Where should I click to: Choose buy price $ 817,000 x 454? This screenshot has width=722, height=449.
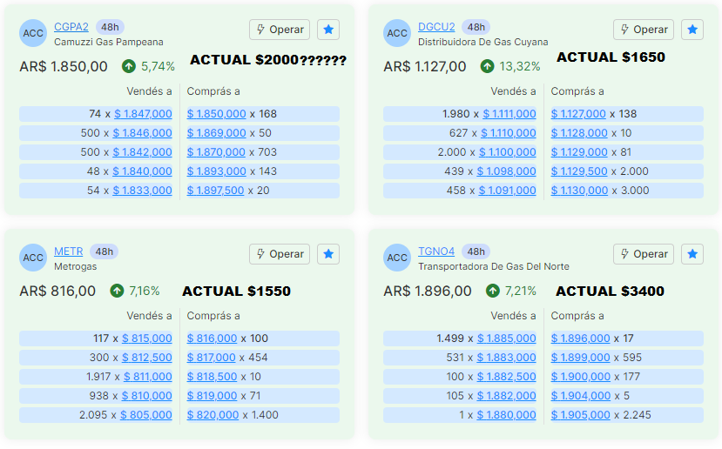212,358
